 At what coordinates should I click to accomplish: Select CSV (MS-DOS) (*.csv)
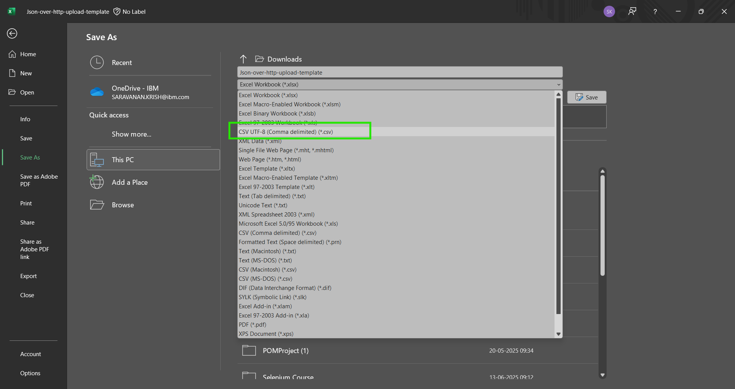pos(396,278)
